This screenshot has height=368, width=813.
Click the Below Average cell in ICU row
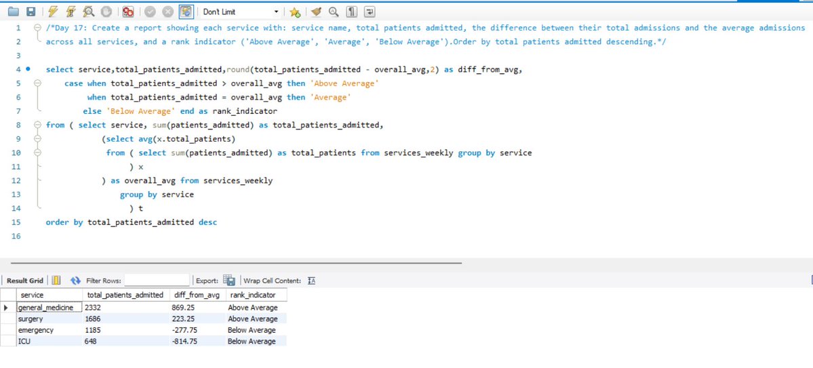(256, 342)
